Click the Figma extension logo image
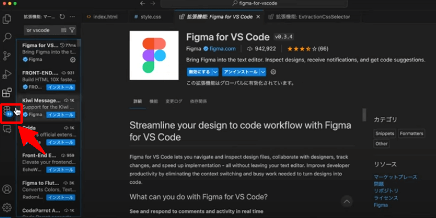 (x=154, y=55)
